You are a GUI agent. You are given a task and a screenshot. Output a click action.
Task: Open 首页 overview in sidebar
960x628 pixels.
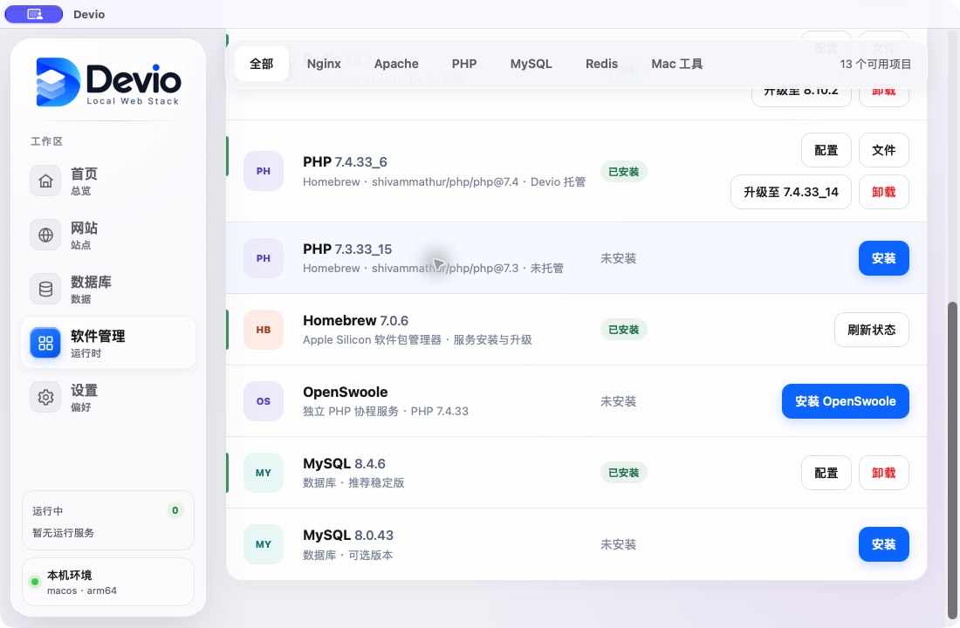click(108, 181)
